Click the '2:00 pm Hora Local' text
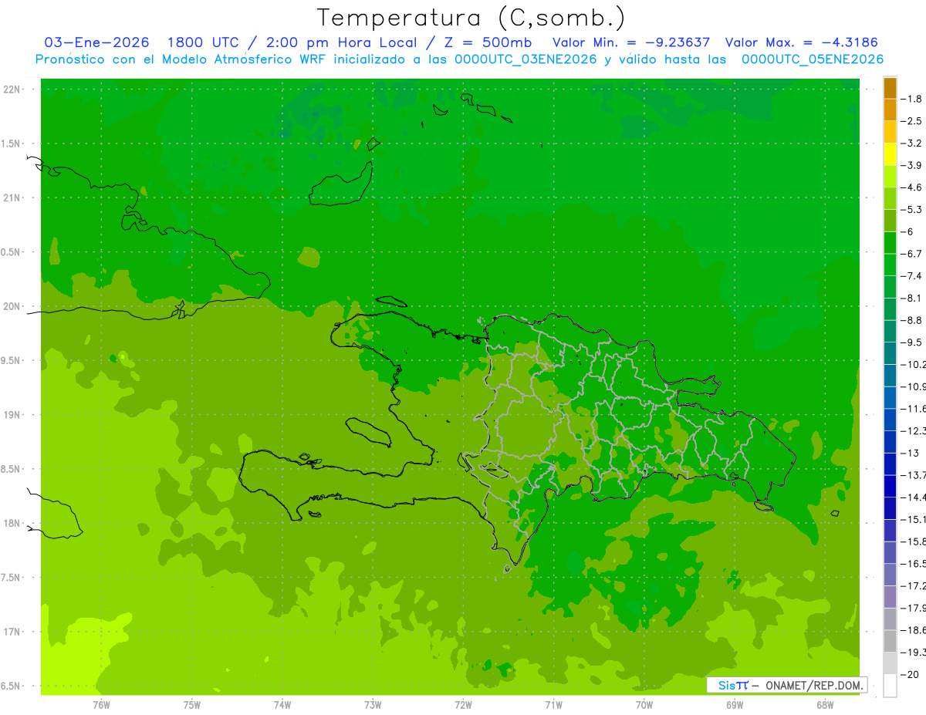The image size is (926, 715). coord(340,42)
